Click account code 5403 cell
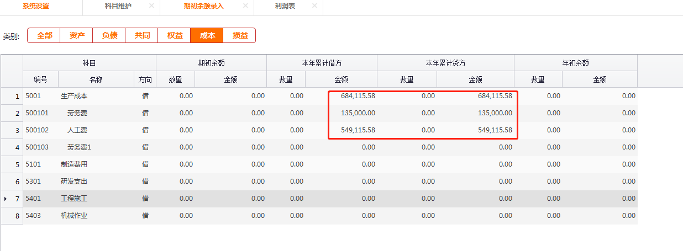 pyautogui.click(x=40, y=216)
